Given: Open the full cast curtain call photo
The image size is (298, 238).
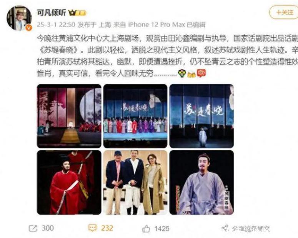Looking at the screenshot, I should (135, 116).
